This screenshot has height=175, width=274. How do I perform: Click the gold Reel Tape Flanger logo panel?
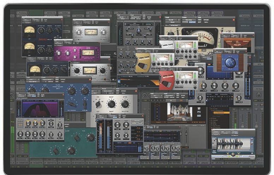coord(143,63)
